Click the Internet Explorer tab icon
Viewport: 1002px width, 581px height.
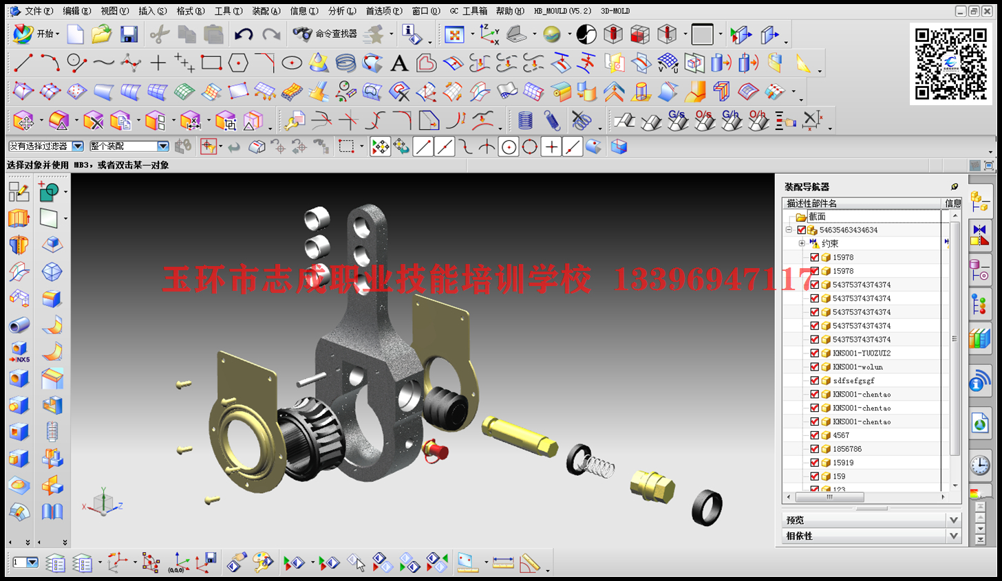[980, 423]
